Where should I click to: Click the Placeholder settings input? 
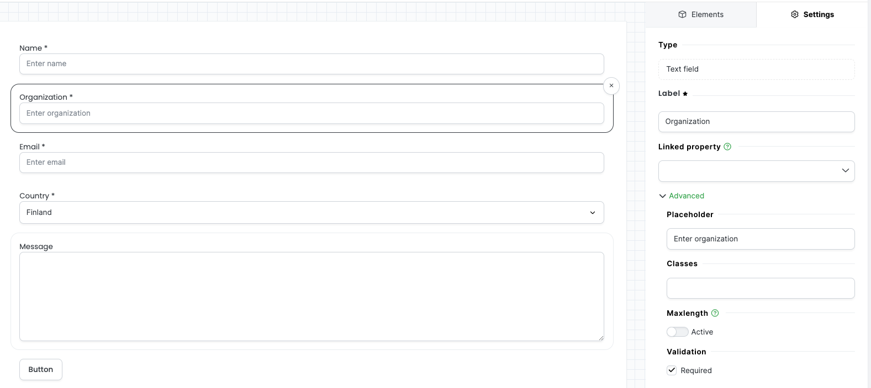tap(761, 239)
